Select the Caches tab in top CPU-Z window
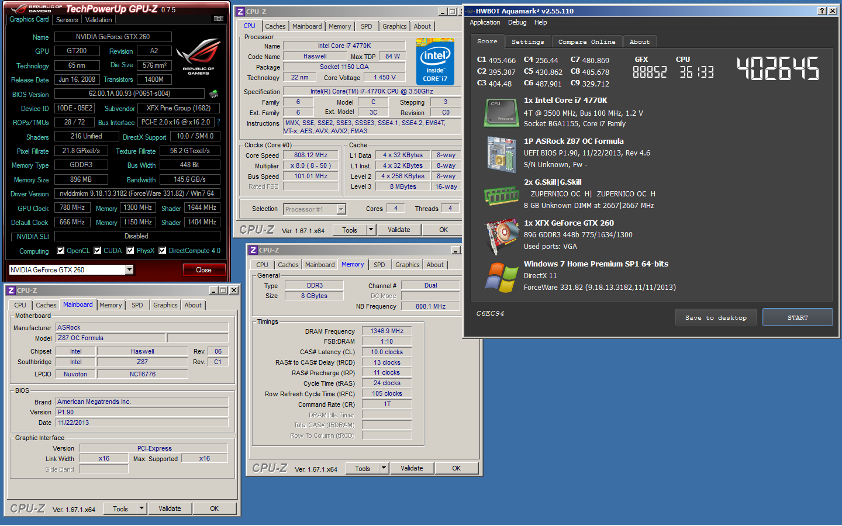This screenshot has height=526, width=842. [275, 26]
